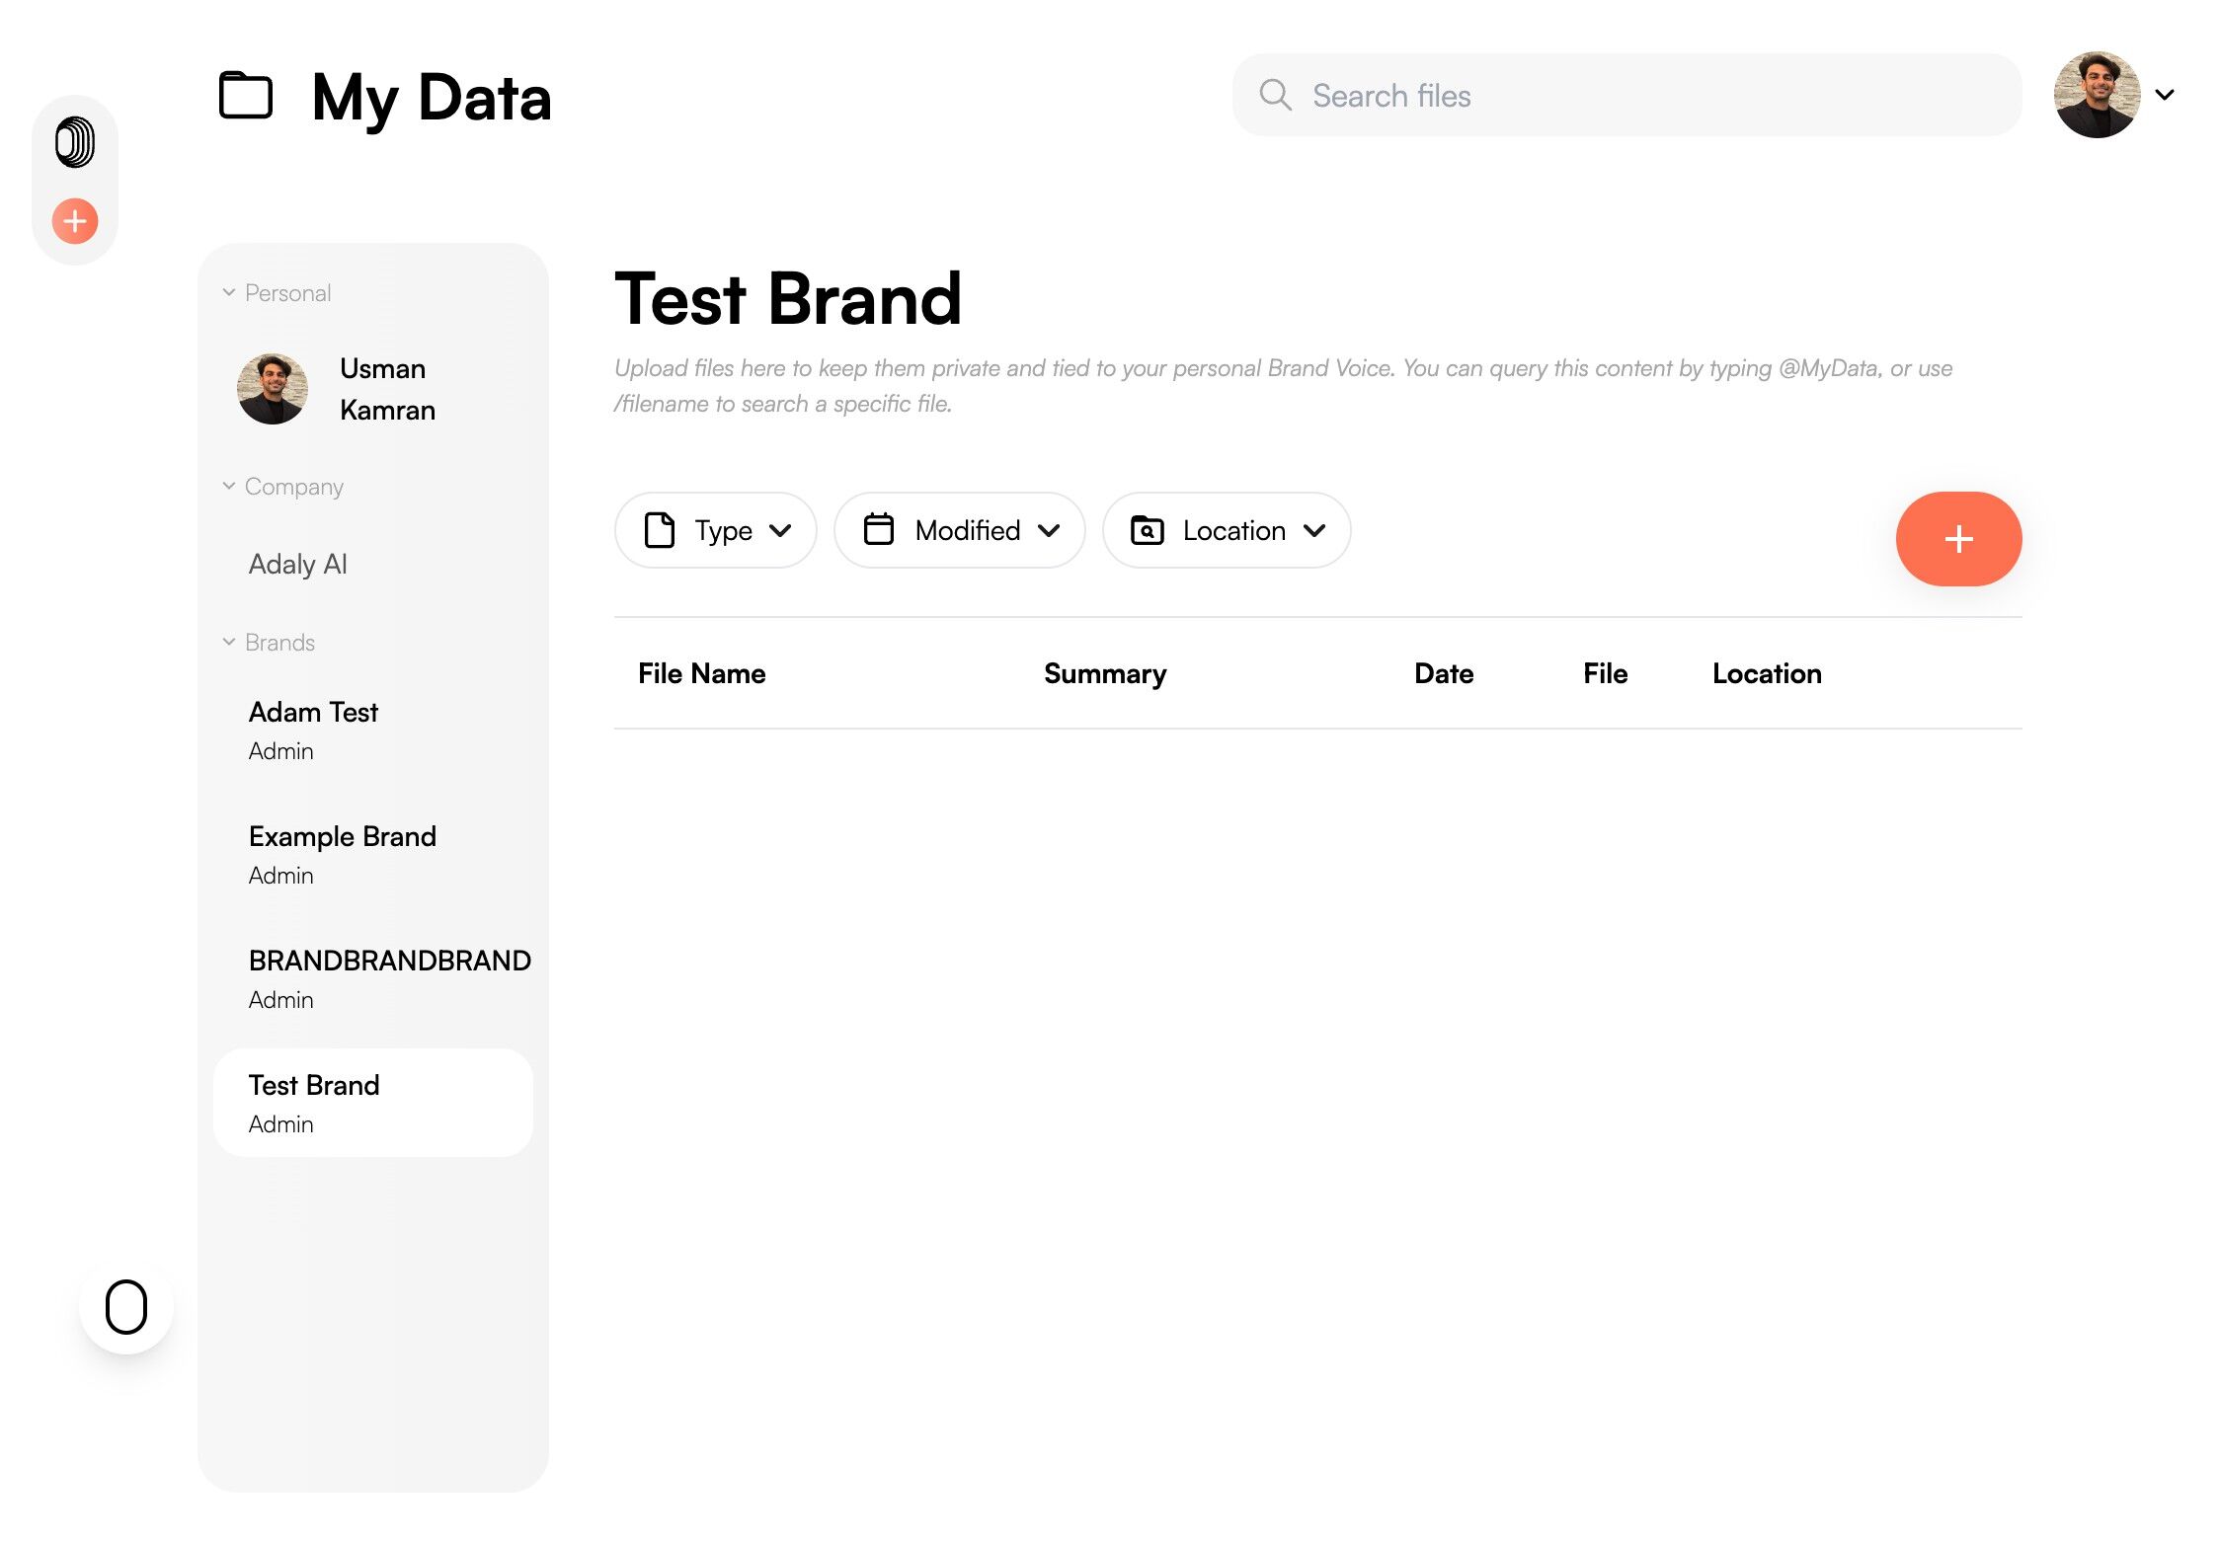
Task: Open the Type filter dropdown
Action: click(715, 530)
